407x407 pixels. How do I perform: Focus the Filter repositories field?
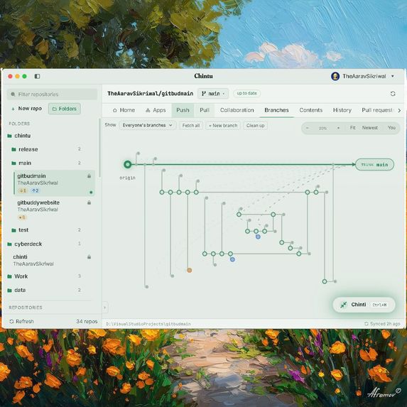click(x=52, y=94)
